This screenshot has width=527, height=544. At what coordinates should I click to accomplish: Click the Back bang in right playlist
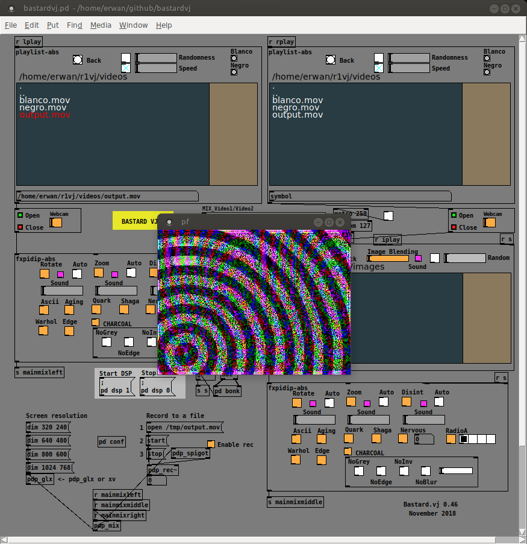pos(331,60)
